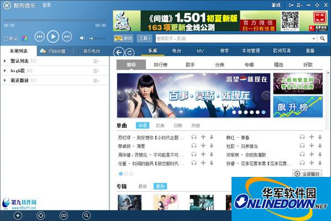Open the first album cover thumbnail
331x221 pixels.
click(129, 202)
